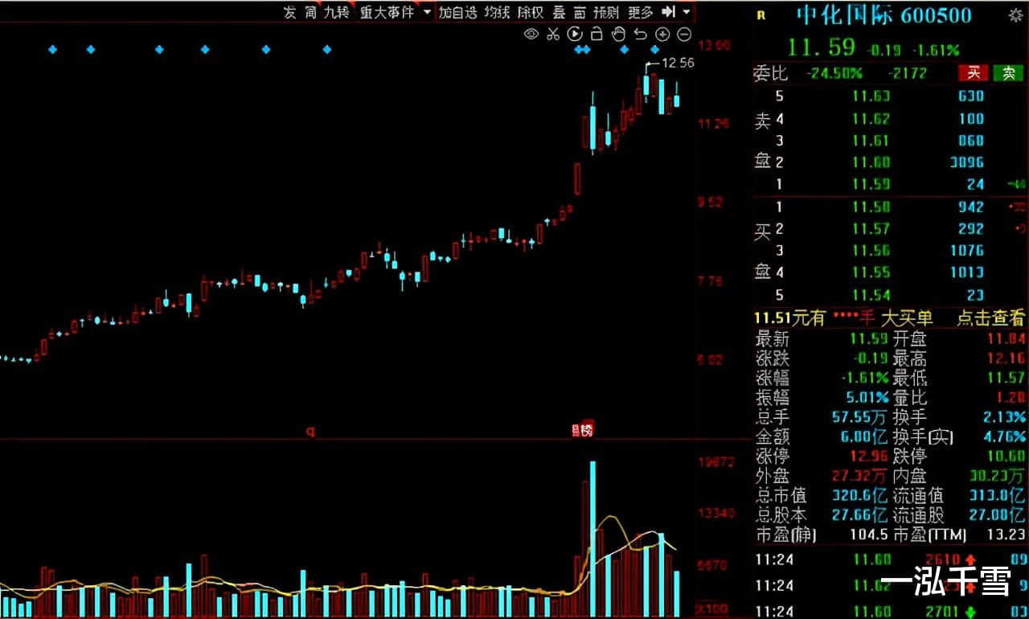This screenshot has height=619, width=1029.
Task: Click the 外盘 value 27.32万
Action: 860,476
